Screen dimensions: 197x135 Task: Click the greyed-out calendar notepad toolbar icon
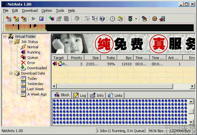[59, 19]
